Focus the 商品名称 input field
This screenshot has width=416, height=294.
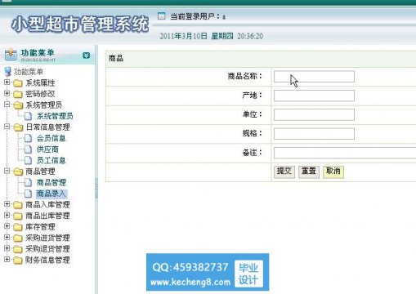point(314,77)
